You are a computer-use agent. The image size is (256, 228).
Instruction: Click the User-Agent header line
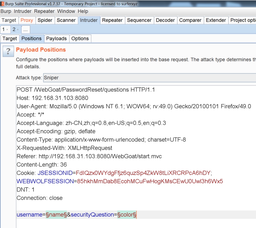tap(134, 106)
